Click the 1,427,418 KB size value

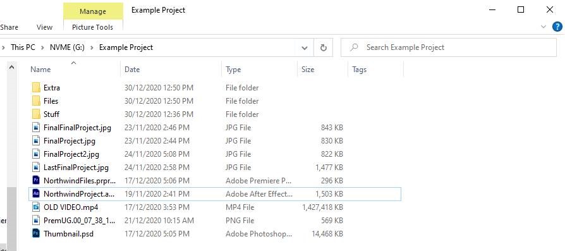(x=322, y=207)
